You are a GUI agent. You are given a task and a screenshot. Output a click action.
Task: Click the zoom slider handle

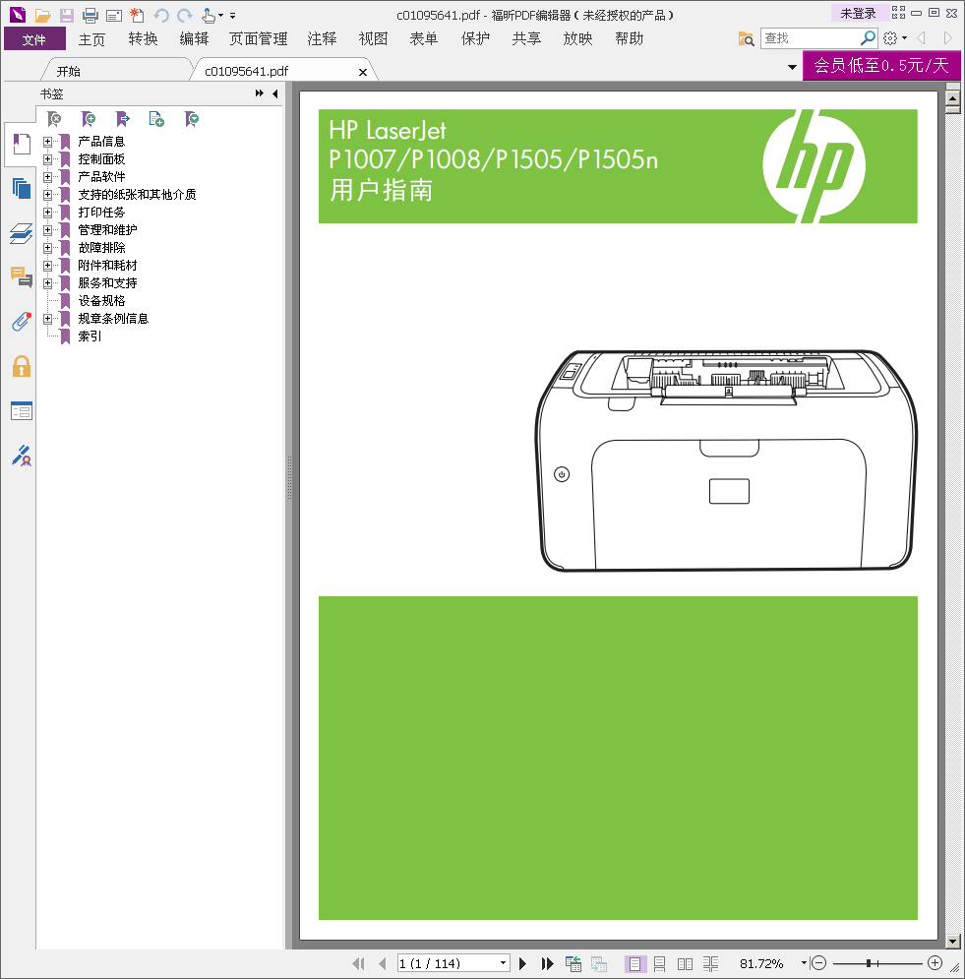[x=869, y=963]
